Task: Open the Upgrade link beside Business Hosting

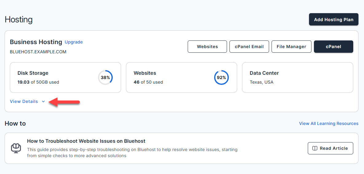Action: (74, 42)
